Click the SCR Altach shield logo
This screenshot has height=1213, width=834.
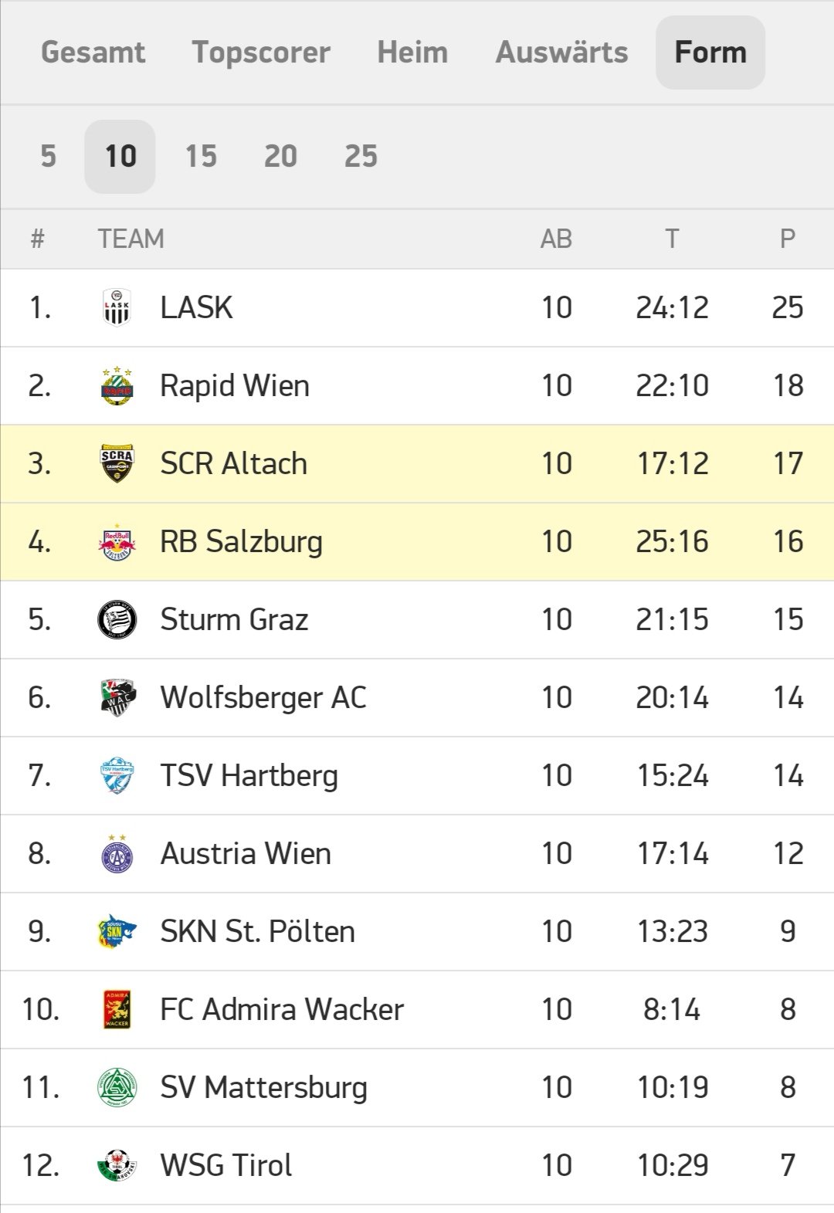117,463
